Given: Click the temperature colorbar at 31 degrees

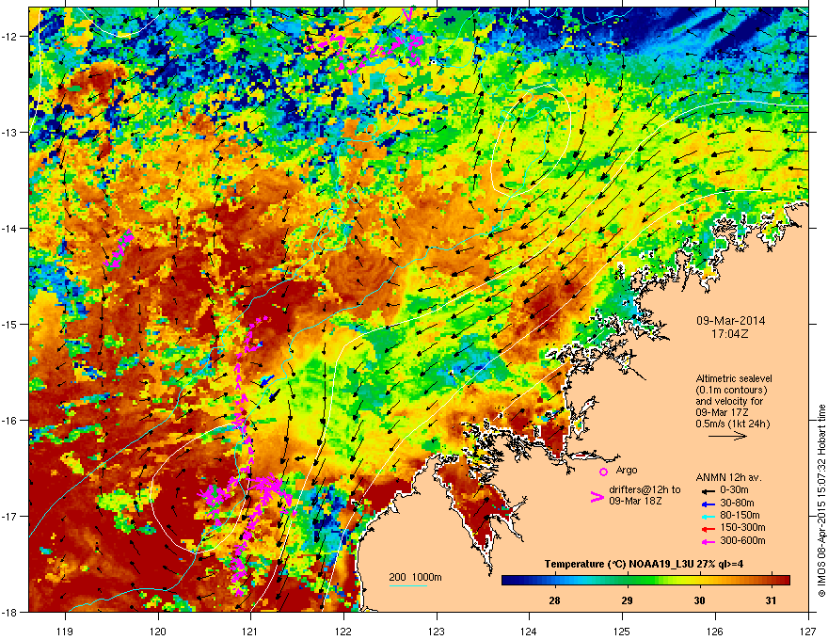Looking at the screenshot, I should click(x=772, y=581).
